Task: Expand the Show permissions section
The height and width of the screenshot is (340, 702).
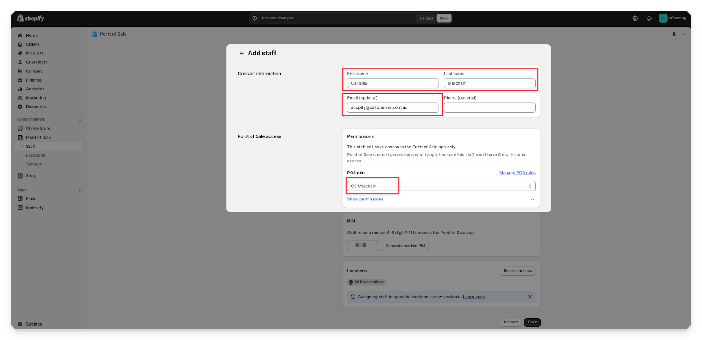Action: click(365, 199)
